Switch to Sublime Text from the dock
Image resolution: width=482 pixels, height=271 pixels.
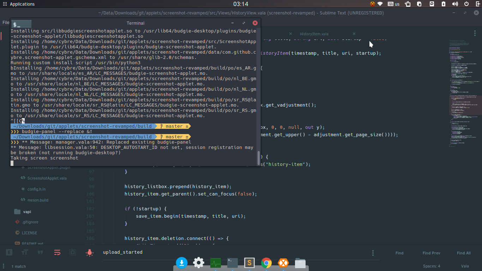click(249, 263)
